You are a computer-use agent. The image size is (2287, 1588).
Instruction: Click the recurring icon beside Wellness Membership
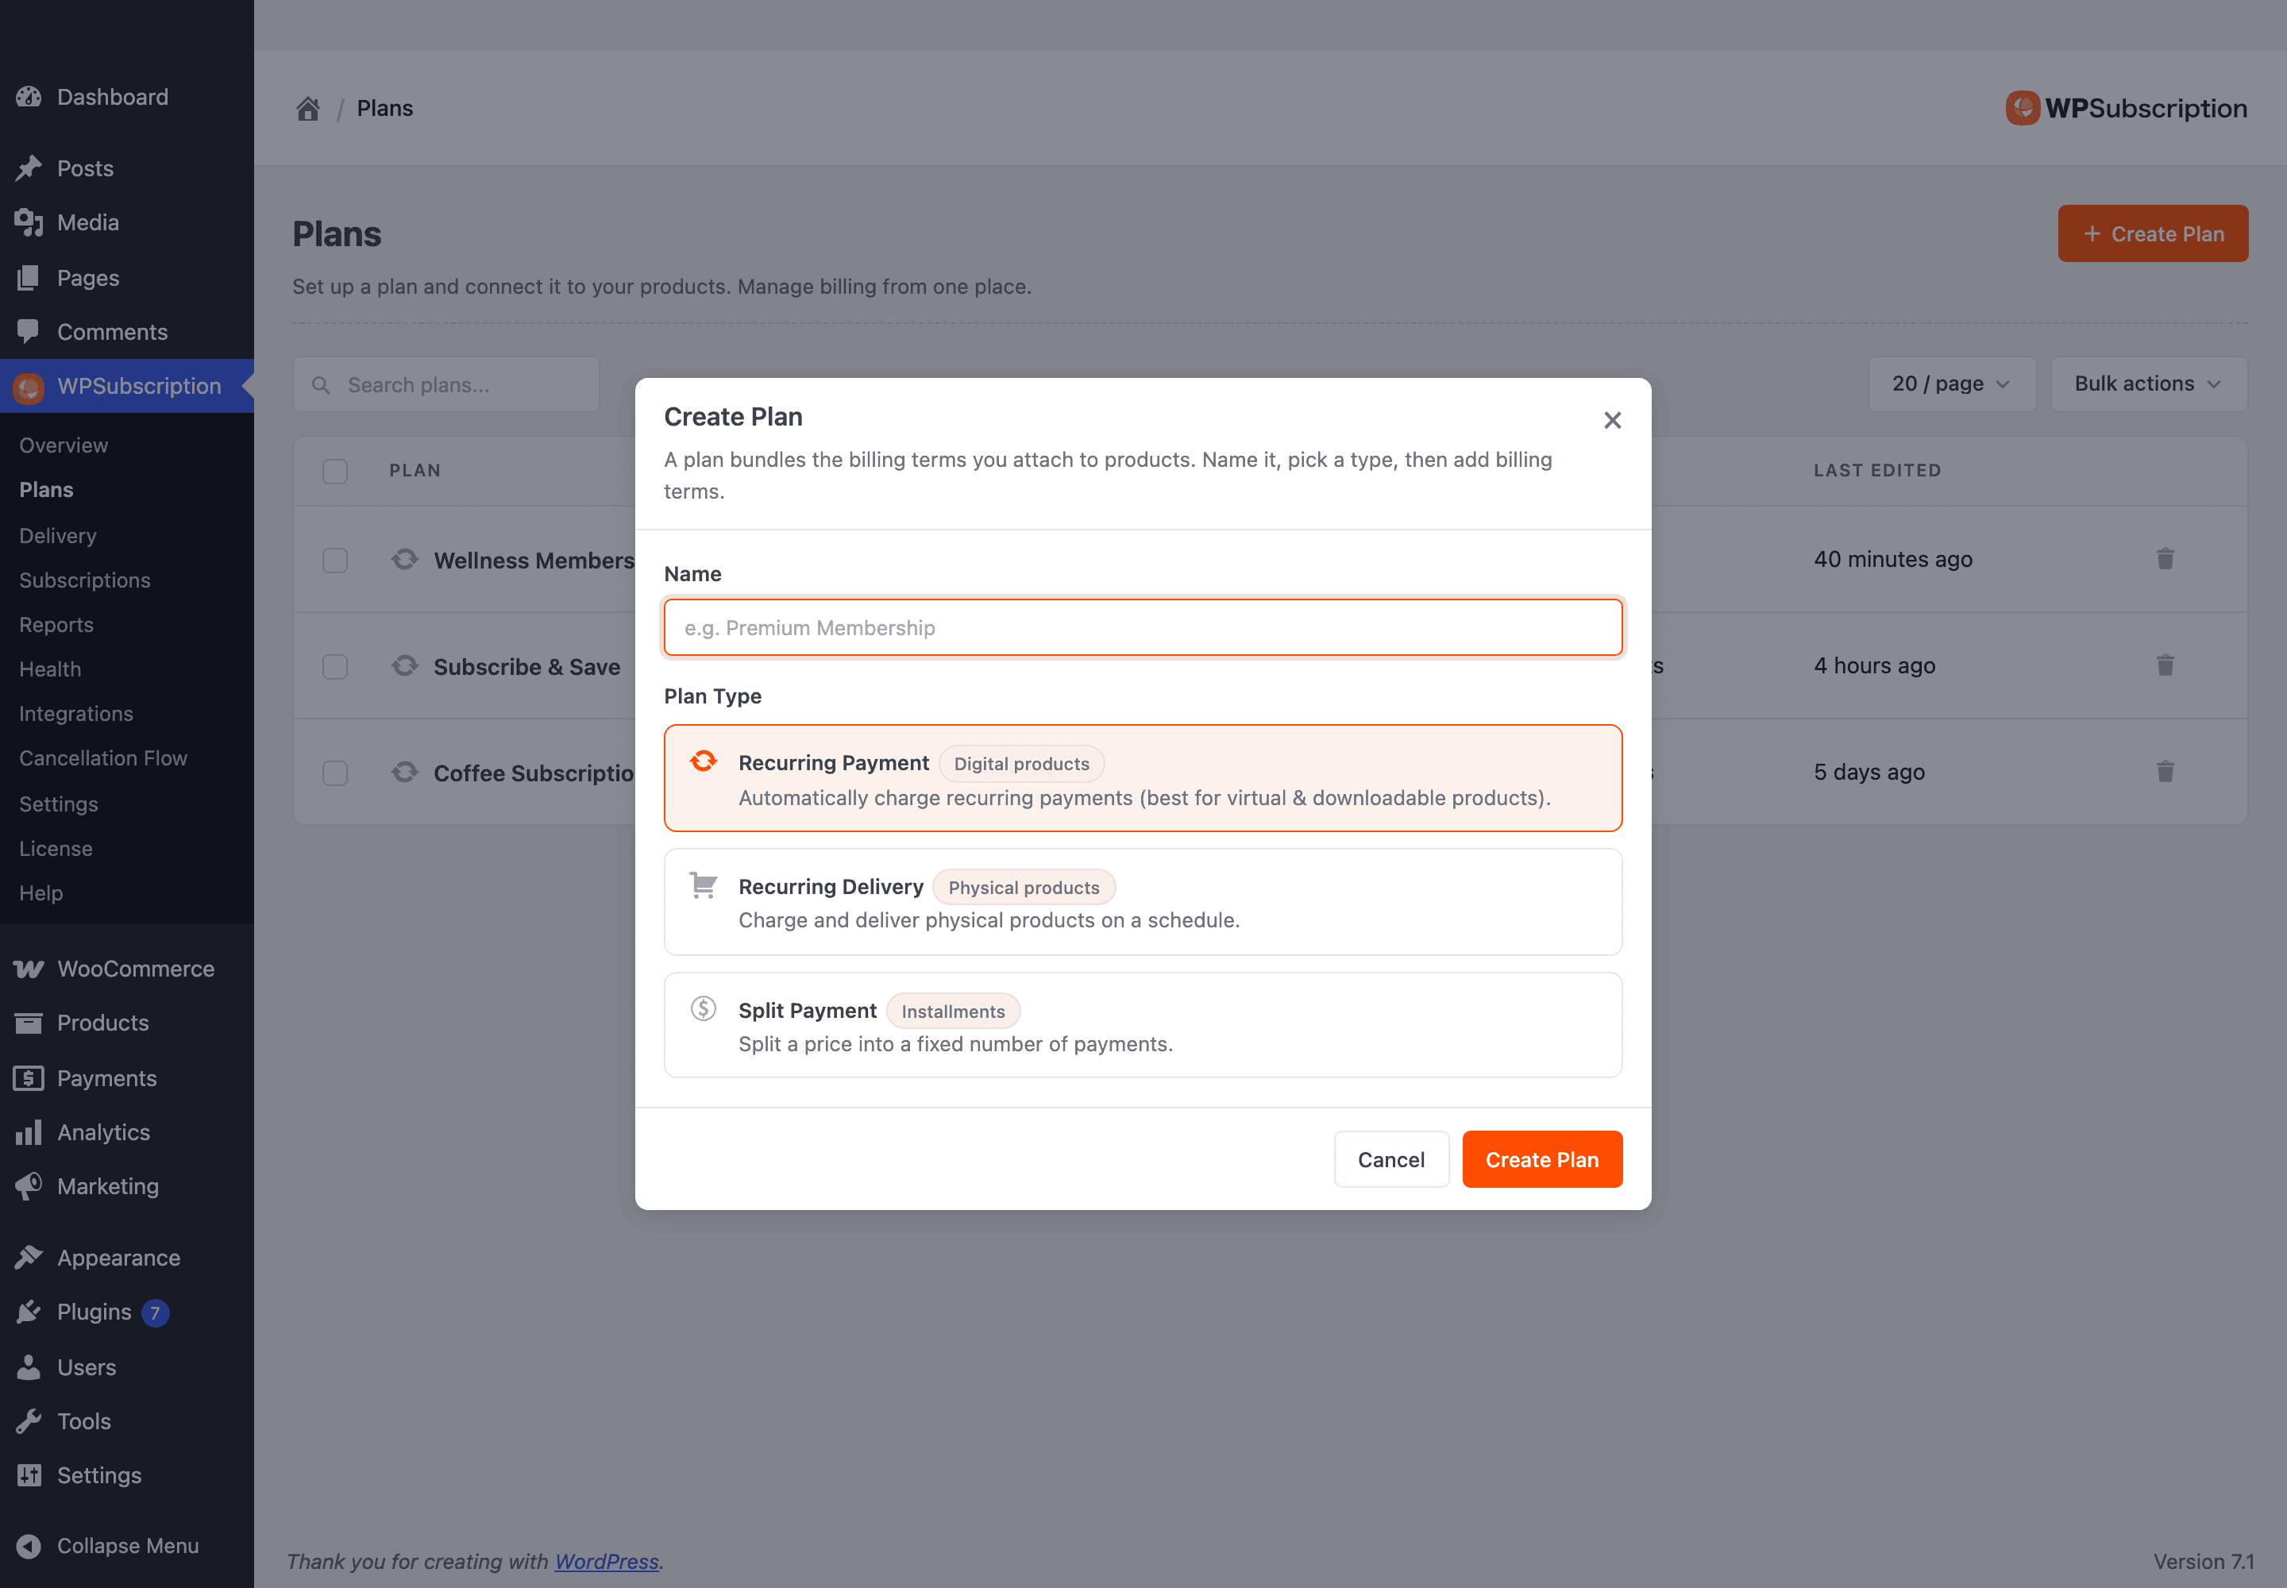[x=404, y=559]
